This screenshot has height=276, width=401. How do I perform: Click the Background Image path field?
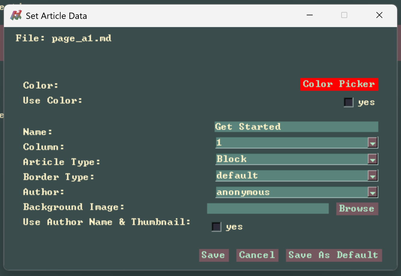268,208
